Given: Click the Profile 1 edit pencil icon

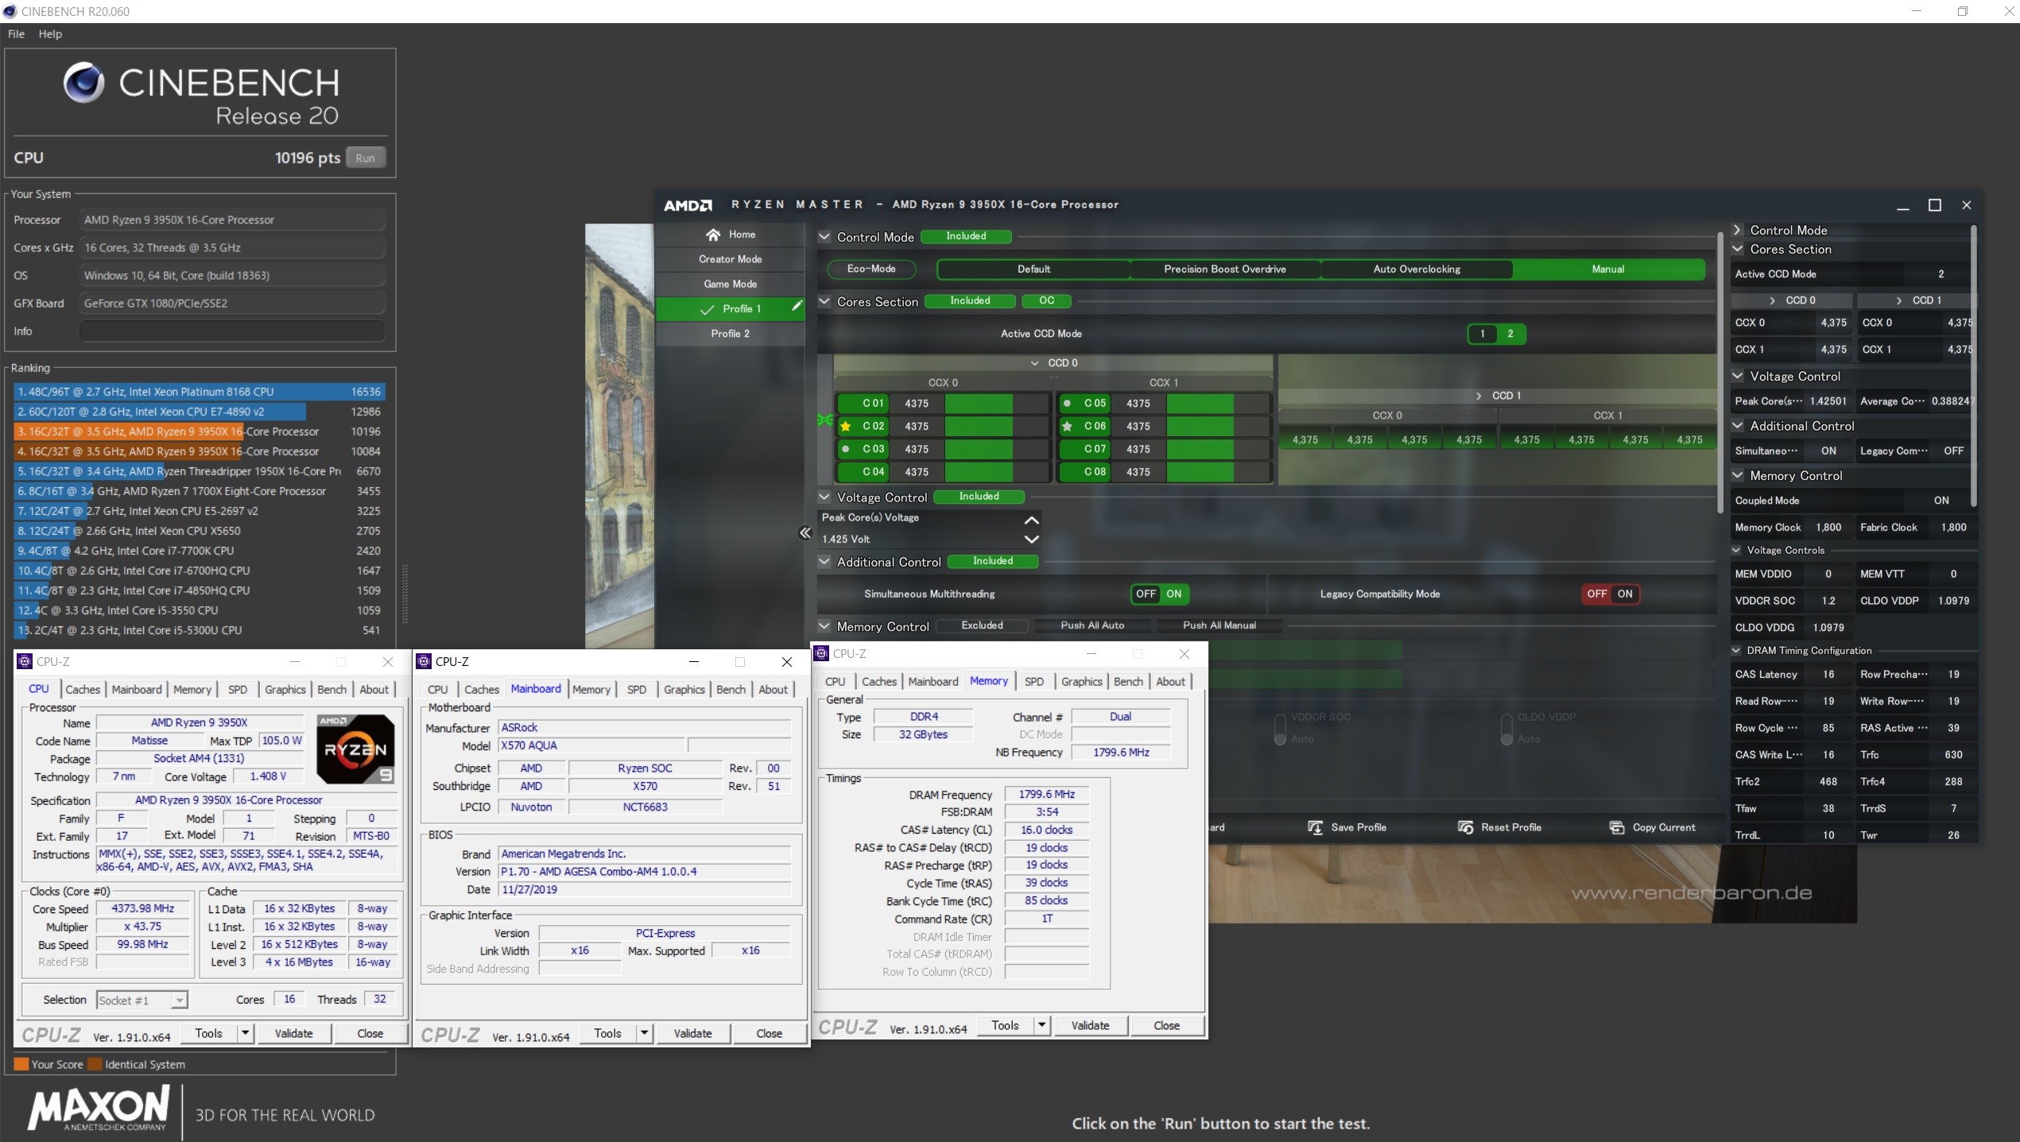Looking at the screenshot, I should point(796,308).
